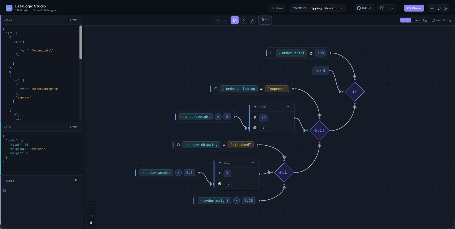The height and width of the screenshot is (229, 455).
Task: Open the Docs link
Action: [x=386, y=8]
